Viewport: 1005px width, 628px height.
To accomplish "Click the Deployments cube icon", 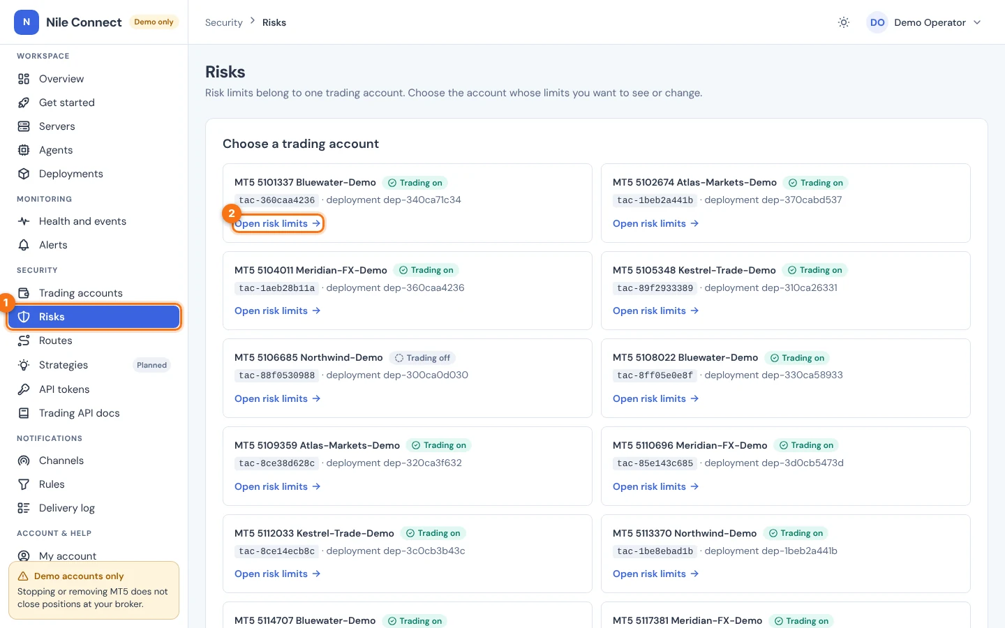I will click(24, 174).
